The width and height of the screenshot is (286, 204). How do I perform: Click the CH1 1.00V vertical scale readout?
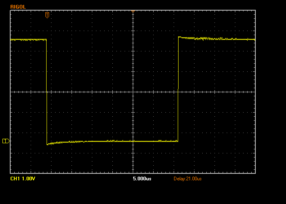coord(22,179)
